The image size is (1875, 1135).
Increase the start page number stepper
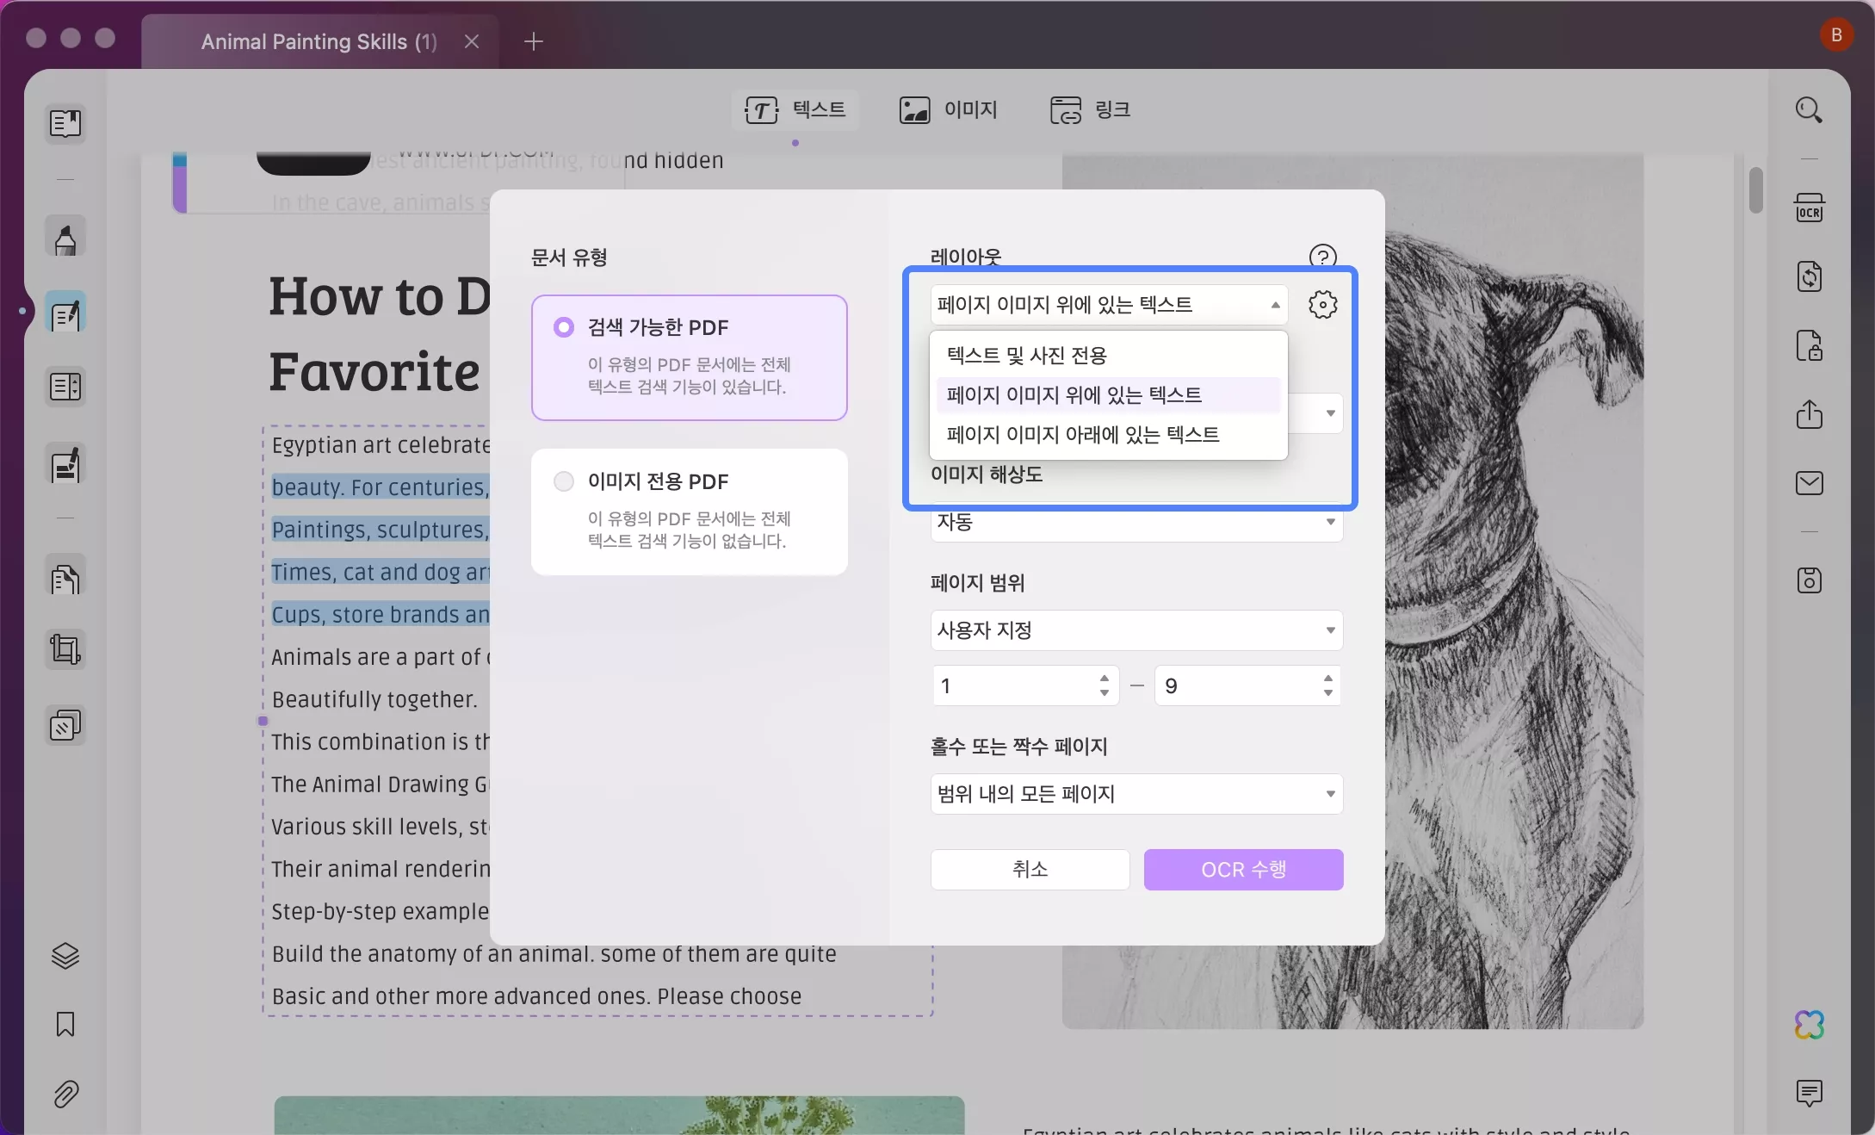pos(1105,679)
